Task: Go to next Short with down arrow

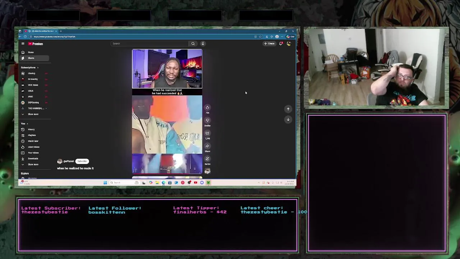Action: coord(288,119)
